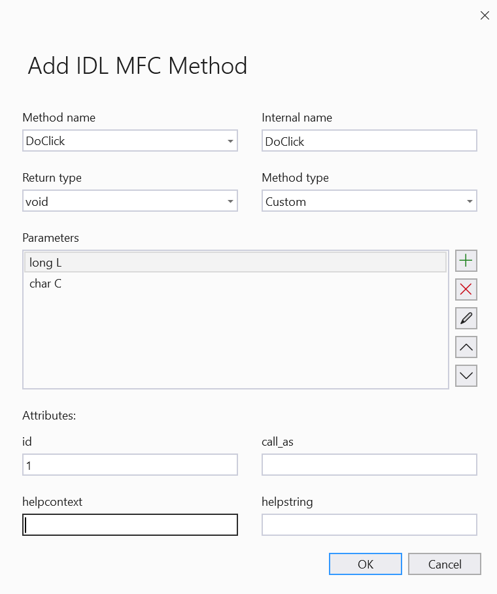Image resolution: width=497 pixels, height=594 pixels.
Task: Click the id attribute field
Action: coord(129,464)
